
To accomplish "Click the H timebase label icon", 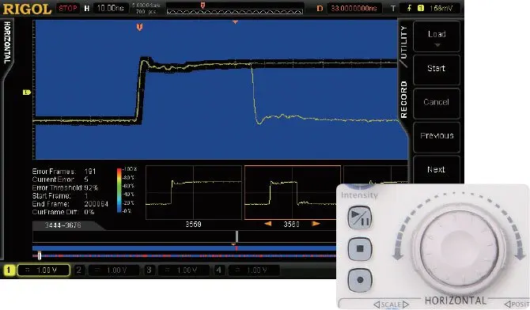I will [x=87, y=8].
